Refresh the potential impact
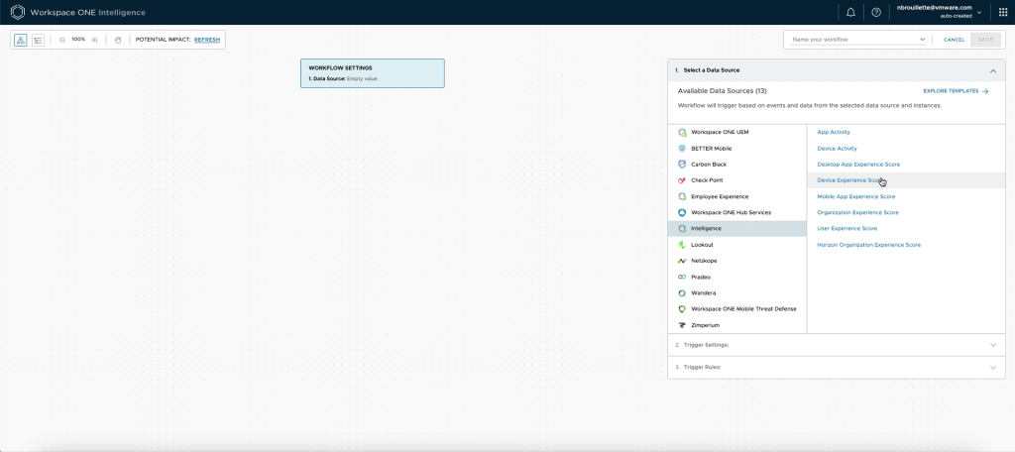Viewport: 1015px width, 452px height. [x=207, y=40]
